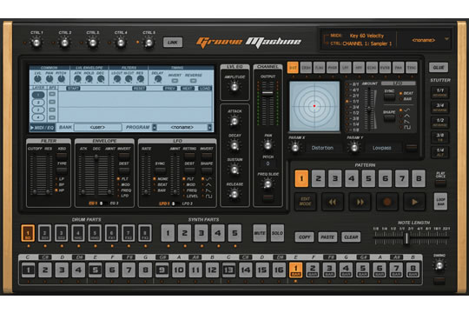
Task: Toggle the PLAY ONCE switch
Action: pyautogui.click(x=440, y=183)
